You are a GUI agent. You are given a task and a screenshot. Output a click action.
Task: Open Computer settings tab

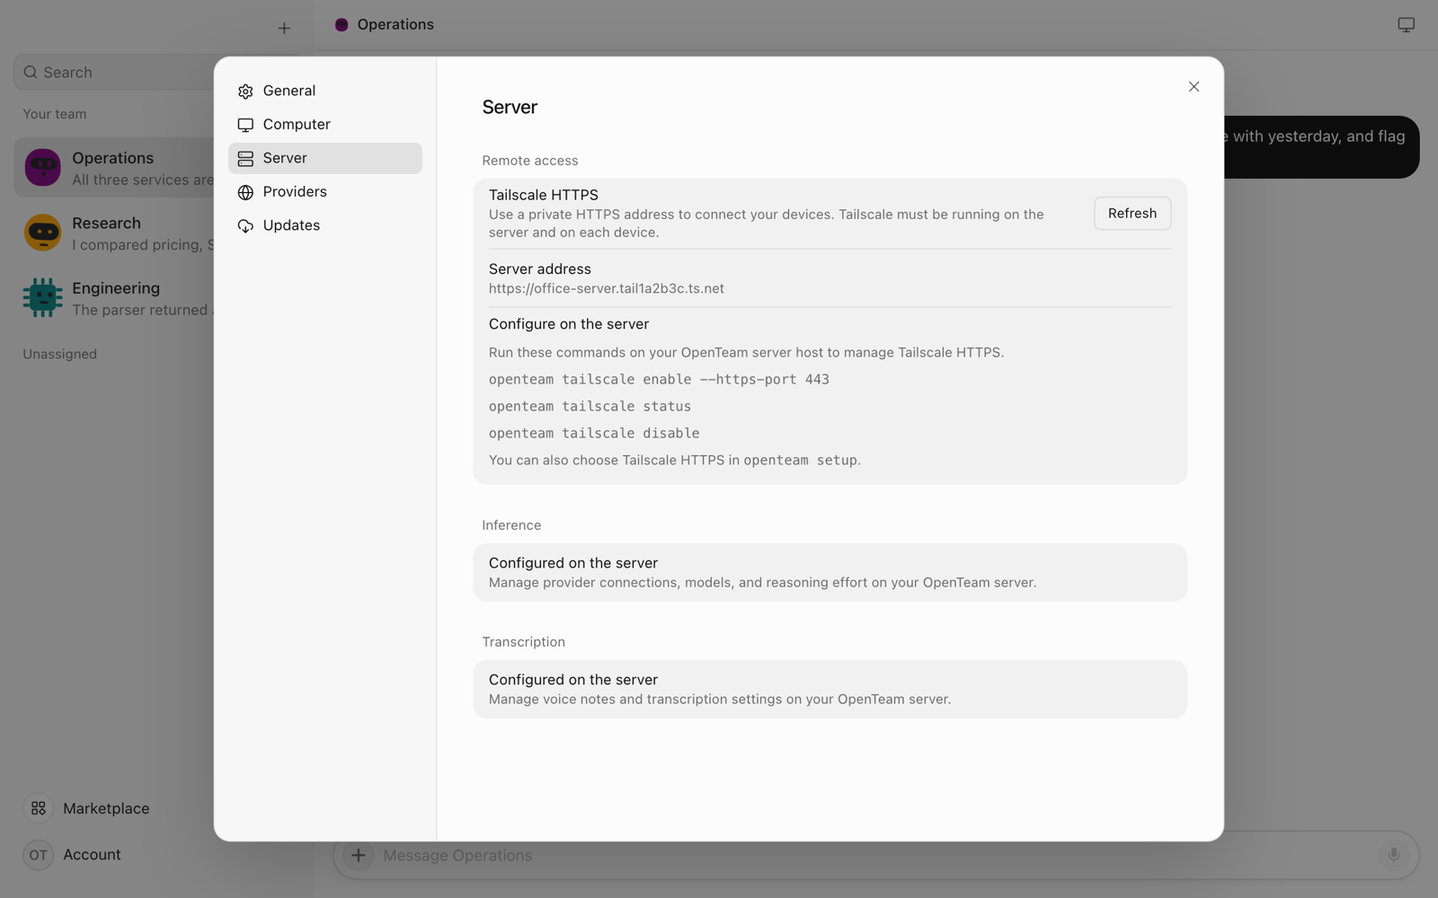coord(324,125)
